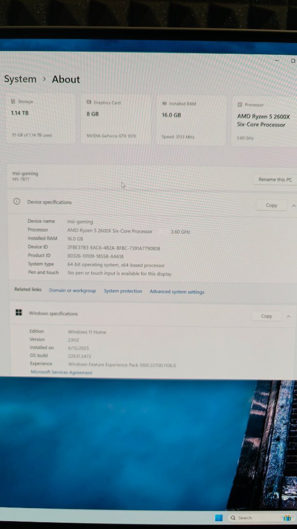
Task: Click the Storage card icon
Action: click(13, 101)
